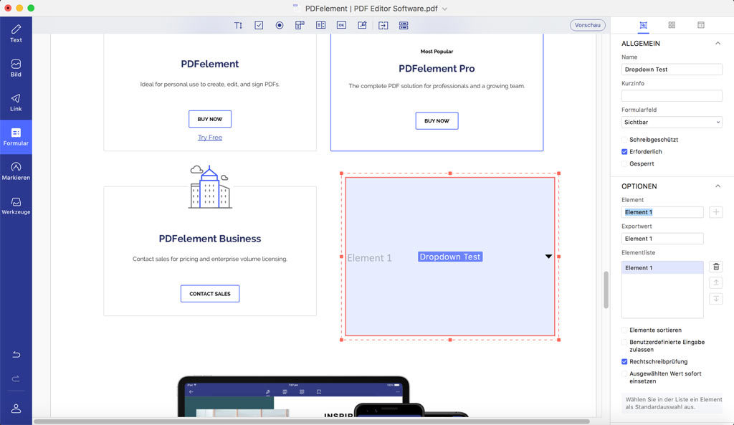Switch to the actions properties tab
This screenshot has width=734, height=425.
(x=701, y=25)
